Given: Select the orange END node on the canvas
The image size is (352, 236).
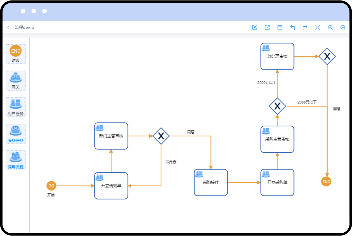Looking at the screenshot, I should point(326,182).
